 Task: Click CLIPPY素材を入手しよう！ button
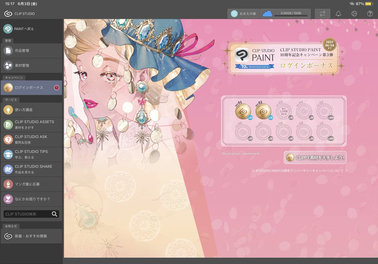point(315,158)
